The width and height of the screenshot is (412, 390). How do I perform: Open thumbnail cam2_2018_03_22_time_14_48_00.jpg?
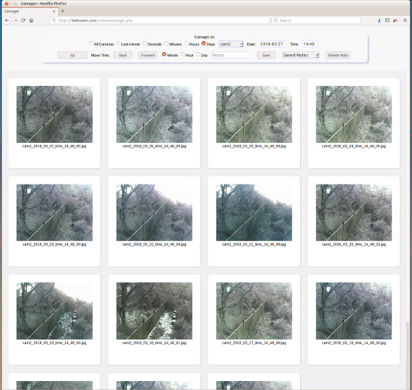[x=154, y=213]
